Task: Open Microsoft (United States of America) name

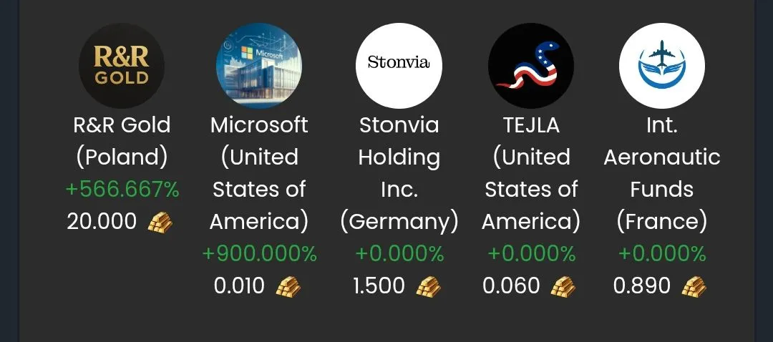Action: (259, 173)
